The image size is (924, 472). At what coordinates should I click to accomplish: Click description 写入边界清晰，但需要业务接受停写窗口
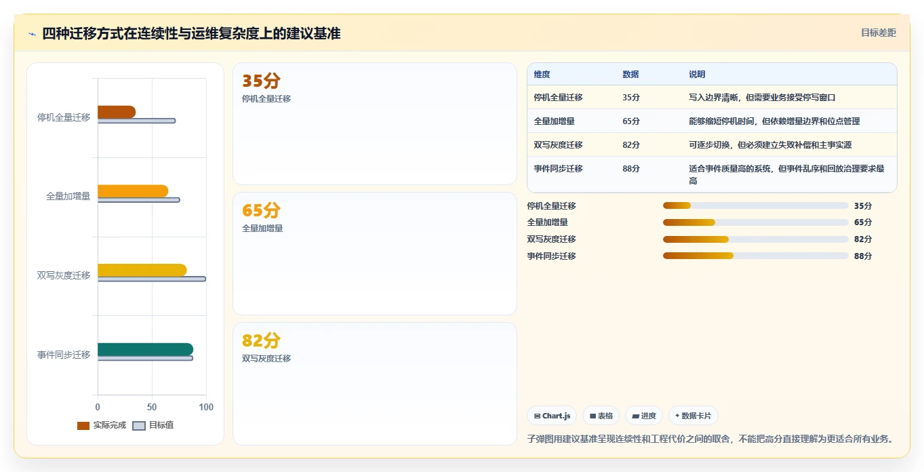click(x=762, y=98)
